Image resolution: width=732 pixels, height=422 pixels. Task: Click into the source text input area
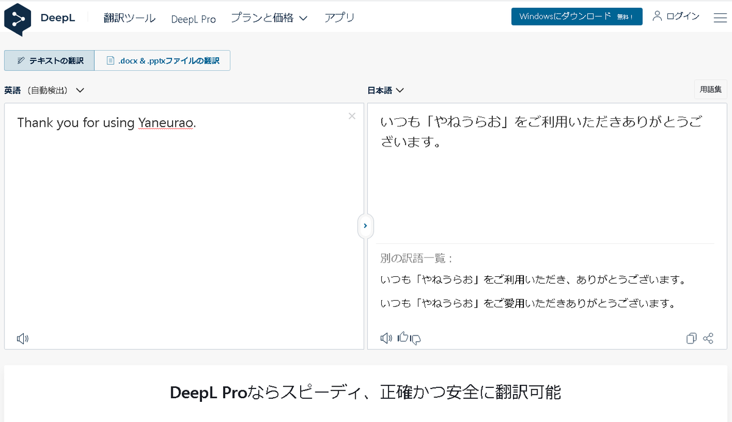184,226
